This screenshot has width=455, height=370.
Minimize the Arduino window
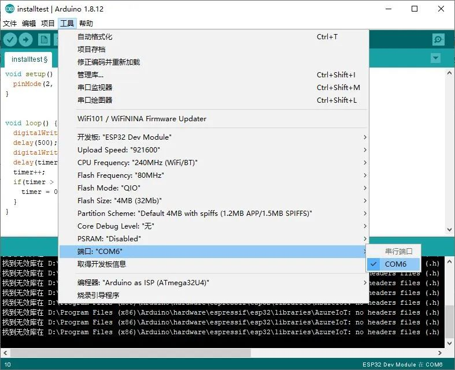[389, 9]
